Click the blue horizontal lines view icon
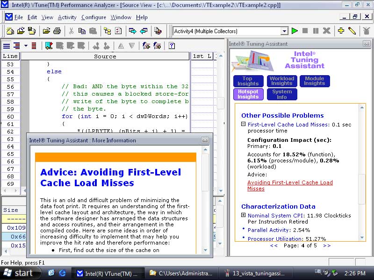The image size is (374, 280). 7,46
